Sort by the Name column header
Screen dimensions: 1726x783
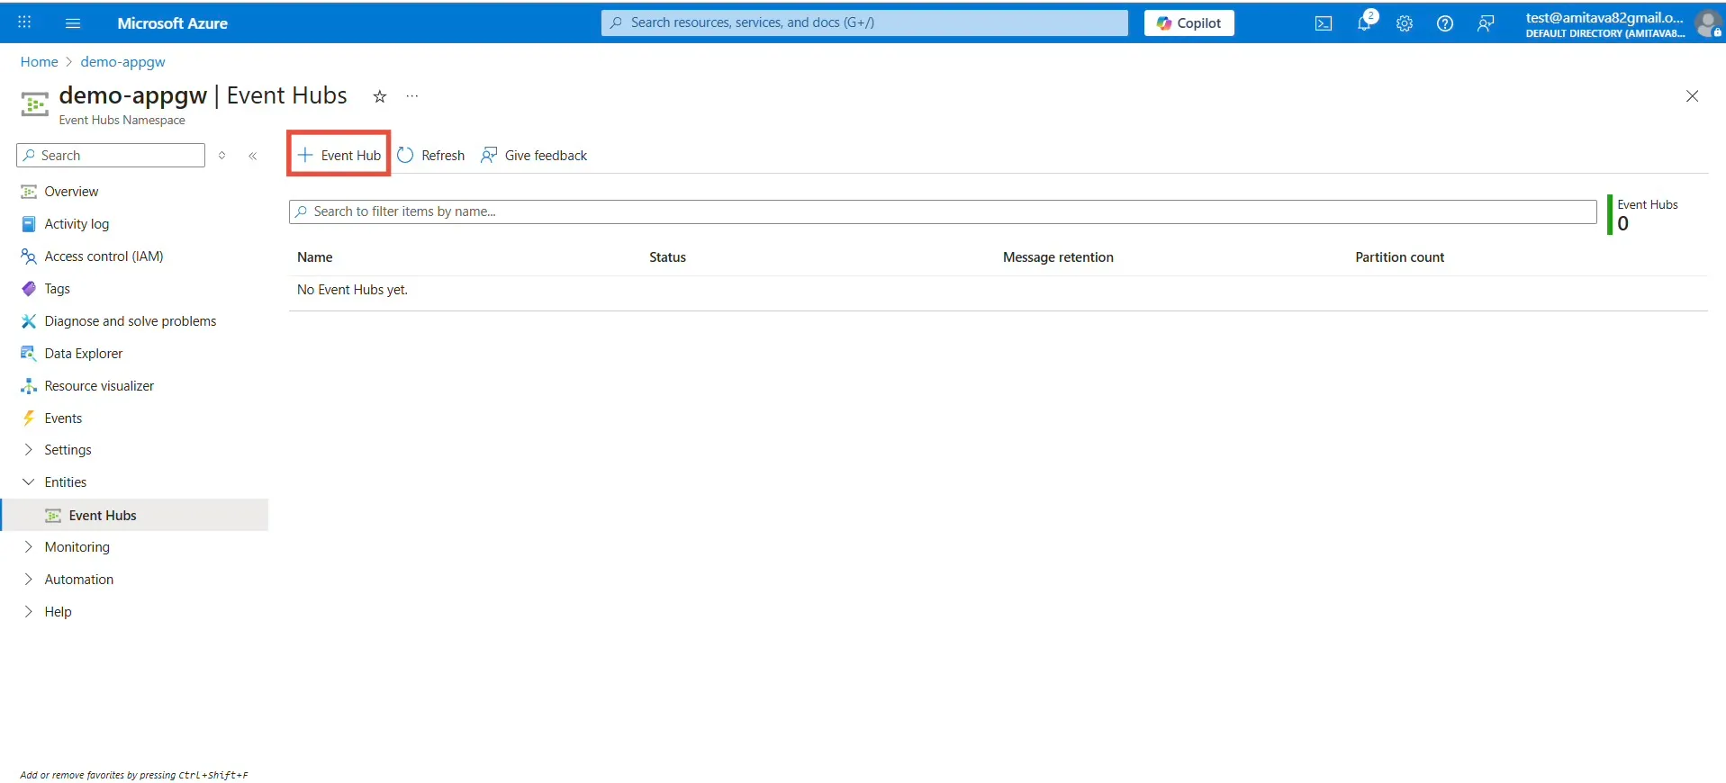tap(315, 257)
